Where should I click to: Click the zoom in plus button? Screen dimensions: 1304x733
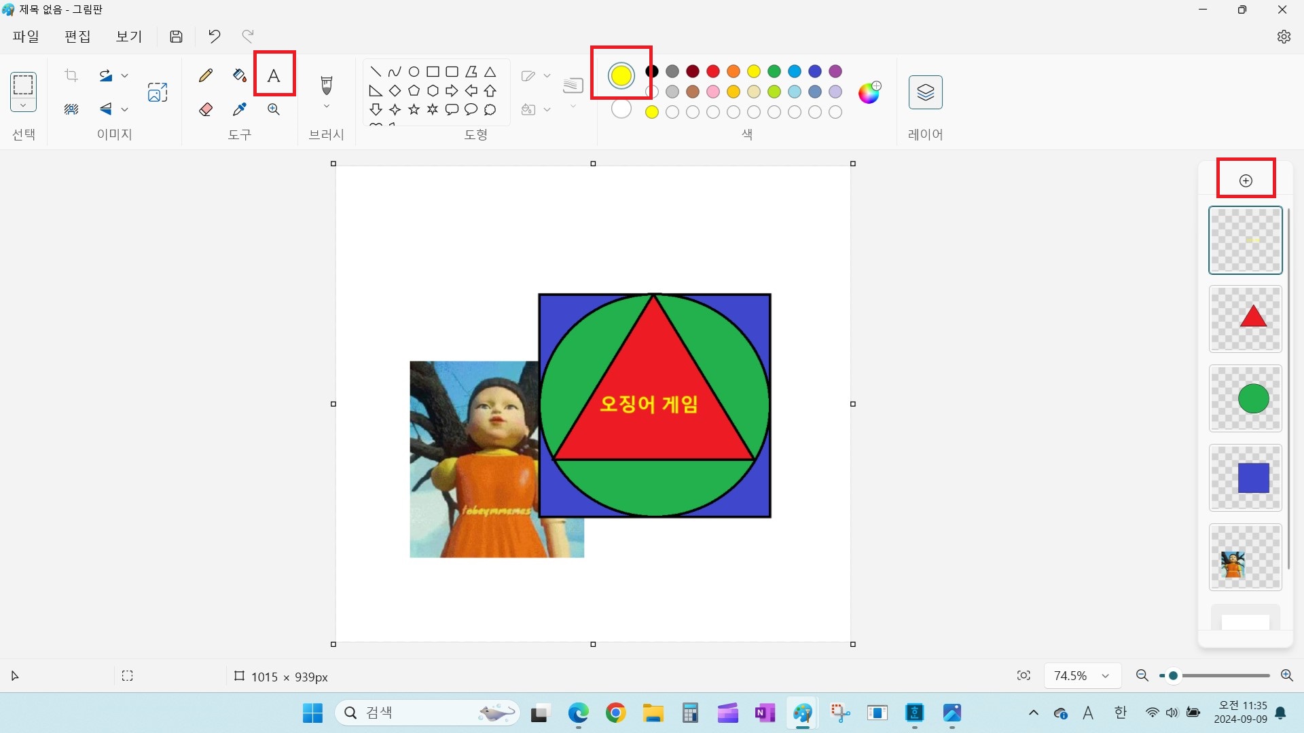pyautogui.click(x=1286, y=675)
